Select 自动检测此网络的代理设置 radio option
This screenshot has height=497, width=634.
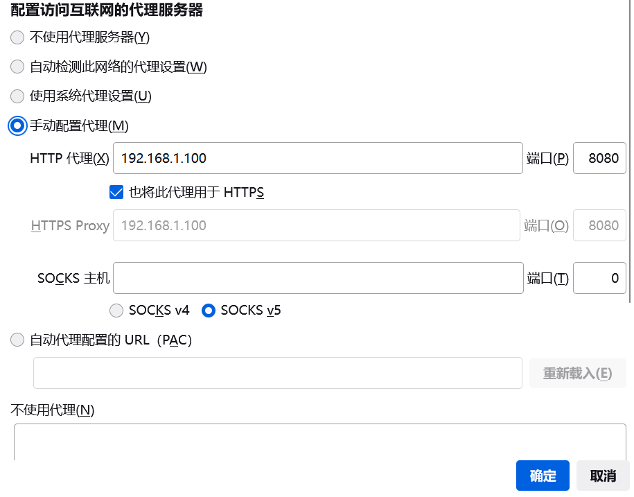pyautogui.click(x=17, y=67)
